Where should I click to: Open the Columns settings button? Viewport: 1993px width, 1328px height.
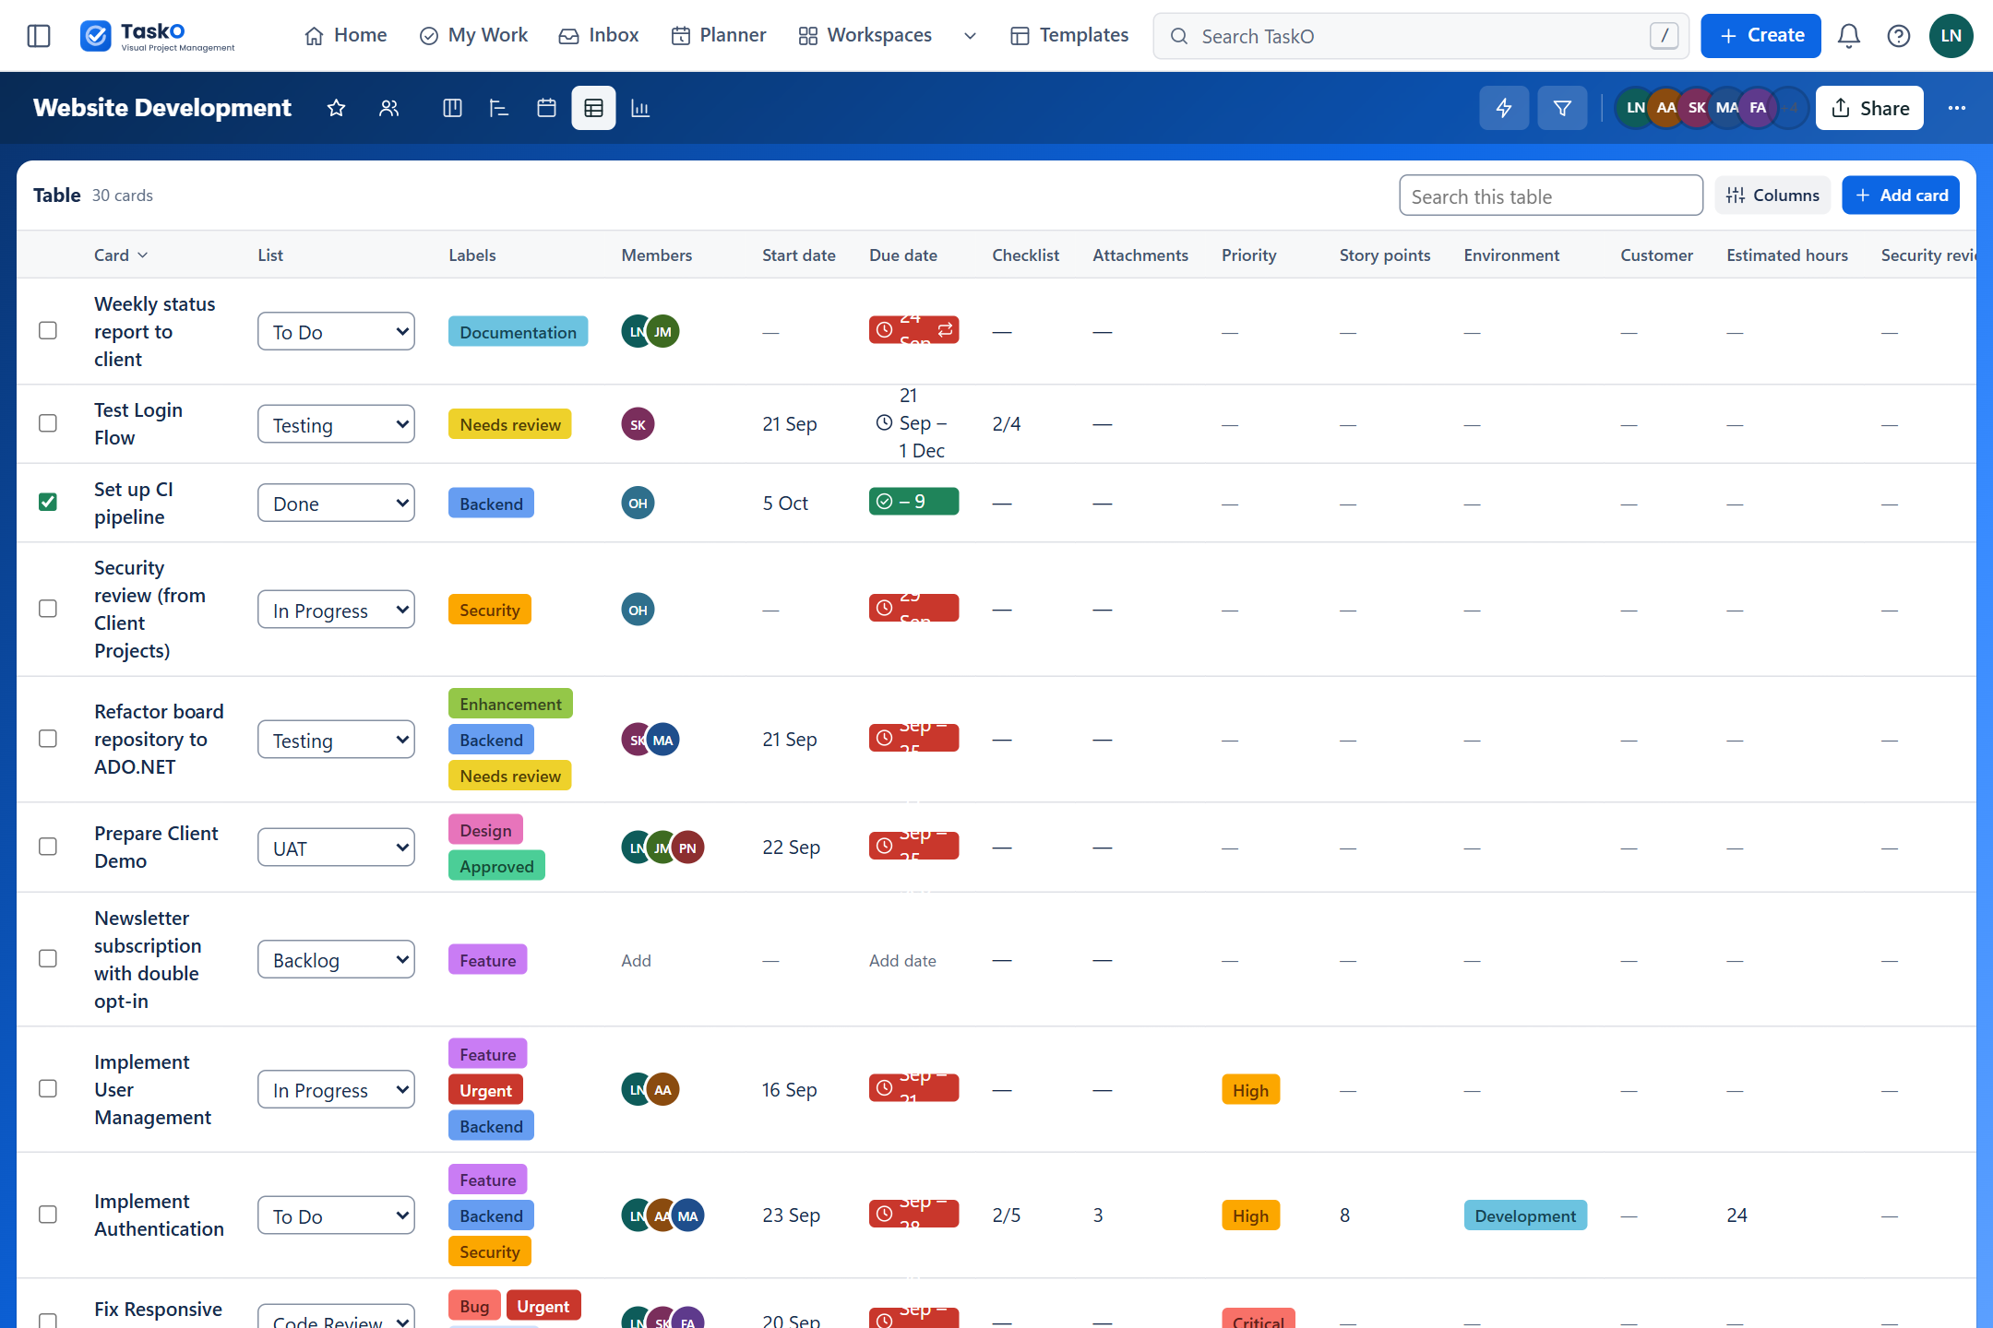point(1772,196)
